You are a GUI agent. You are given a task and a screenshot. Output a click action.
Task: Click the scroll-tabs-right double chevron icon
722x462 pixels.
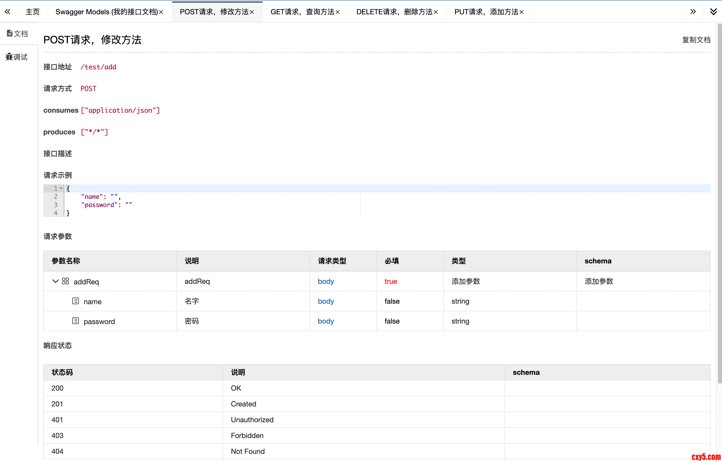(693, 12)
